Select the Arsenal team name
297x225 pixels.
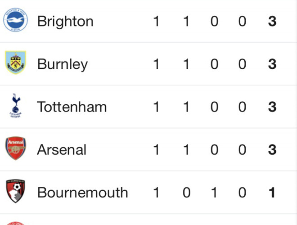[62, 149]
